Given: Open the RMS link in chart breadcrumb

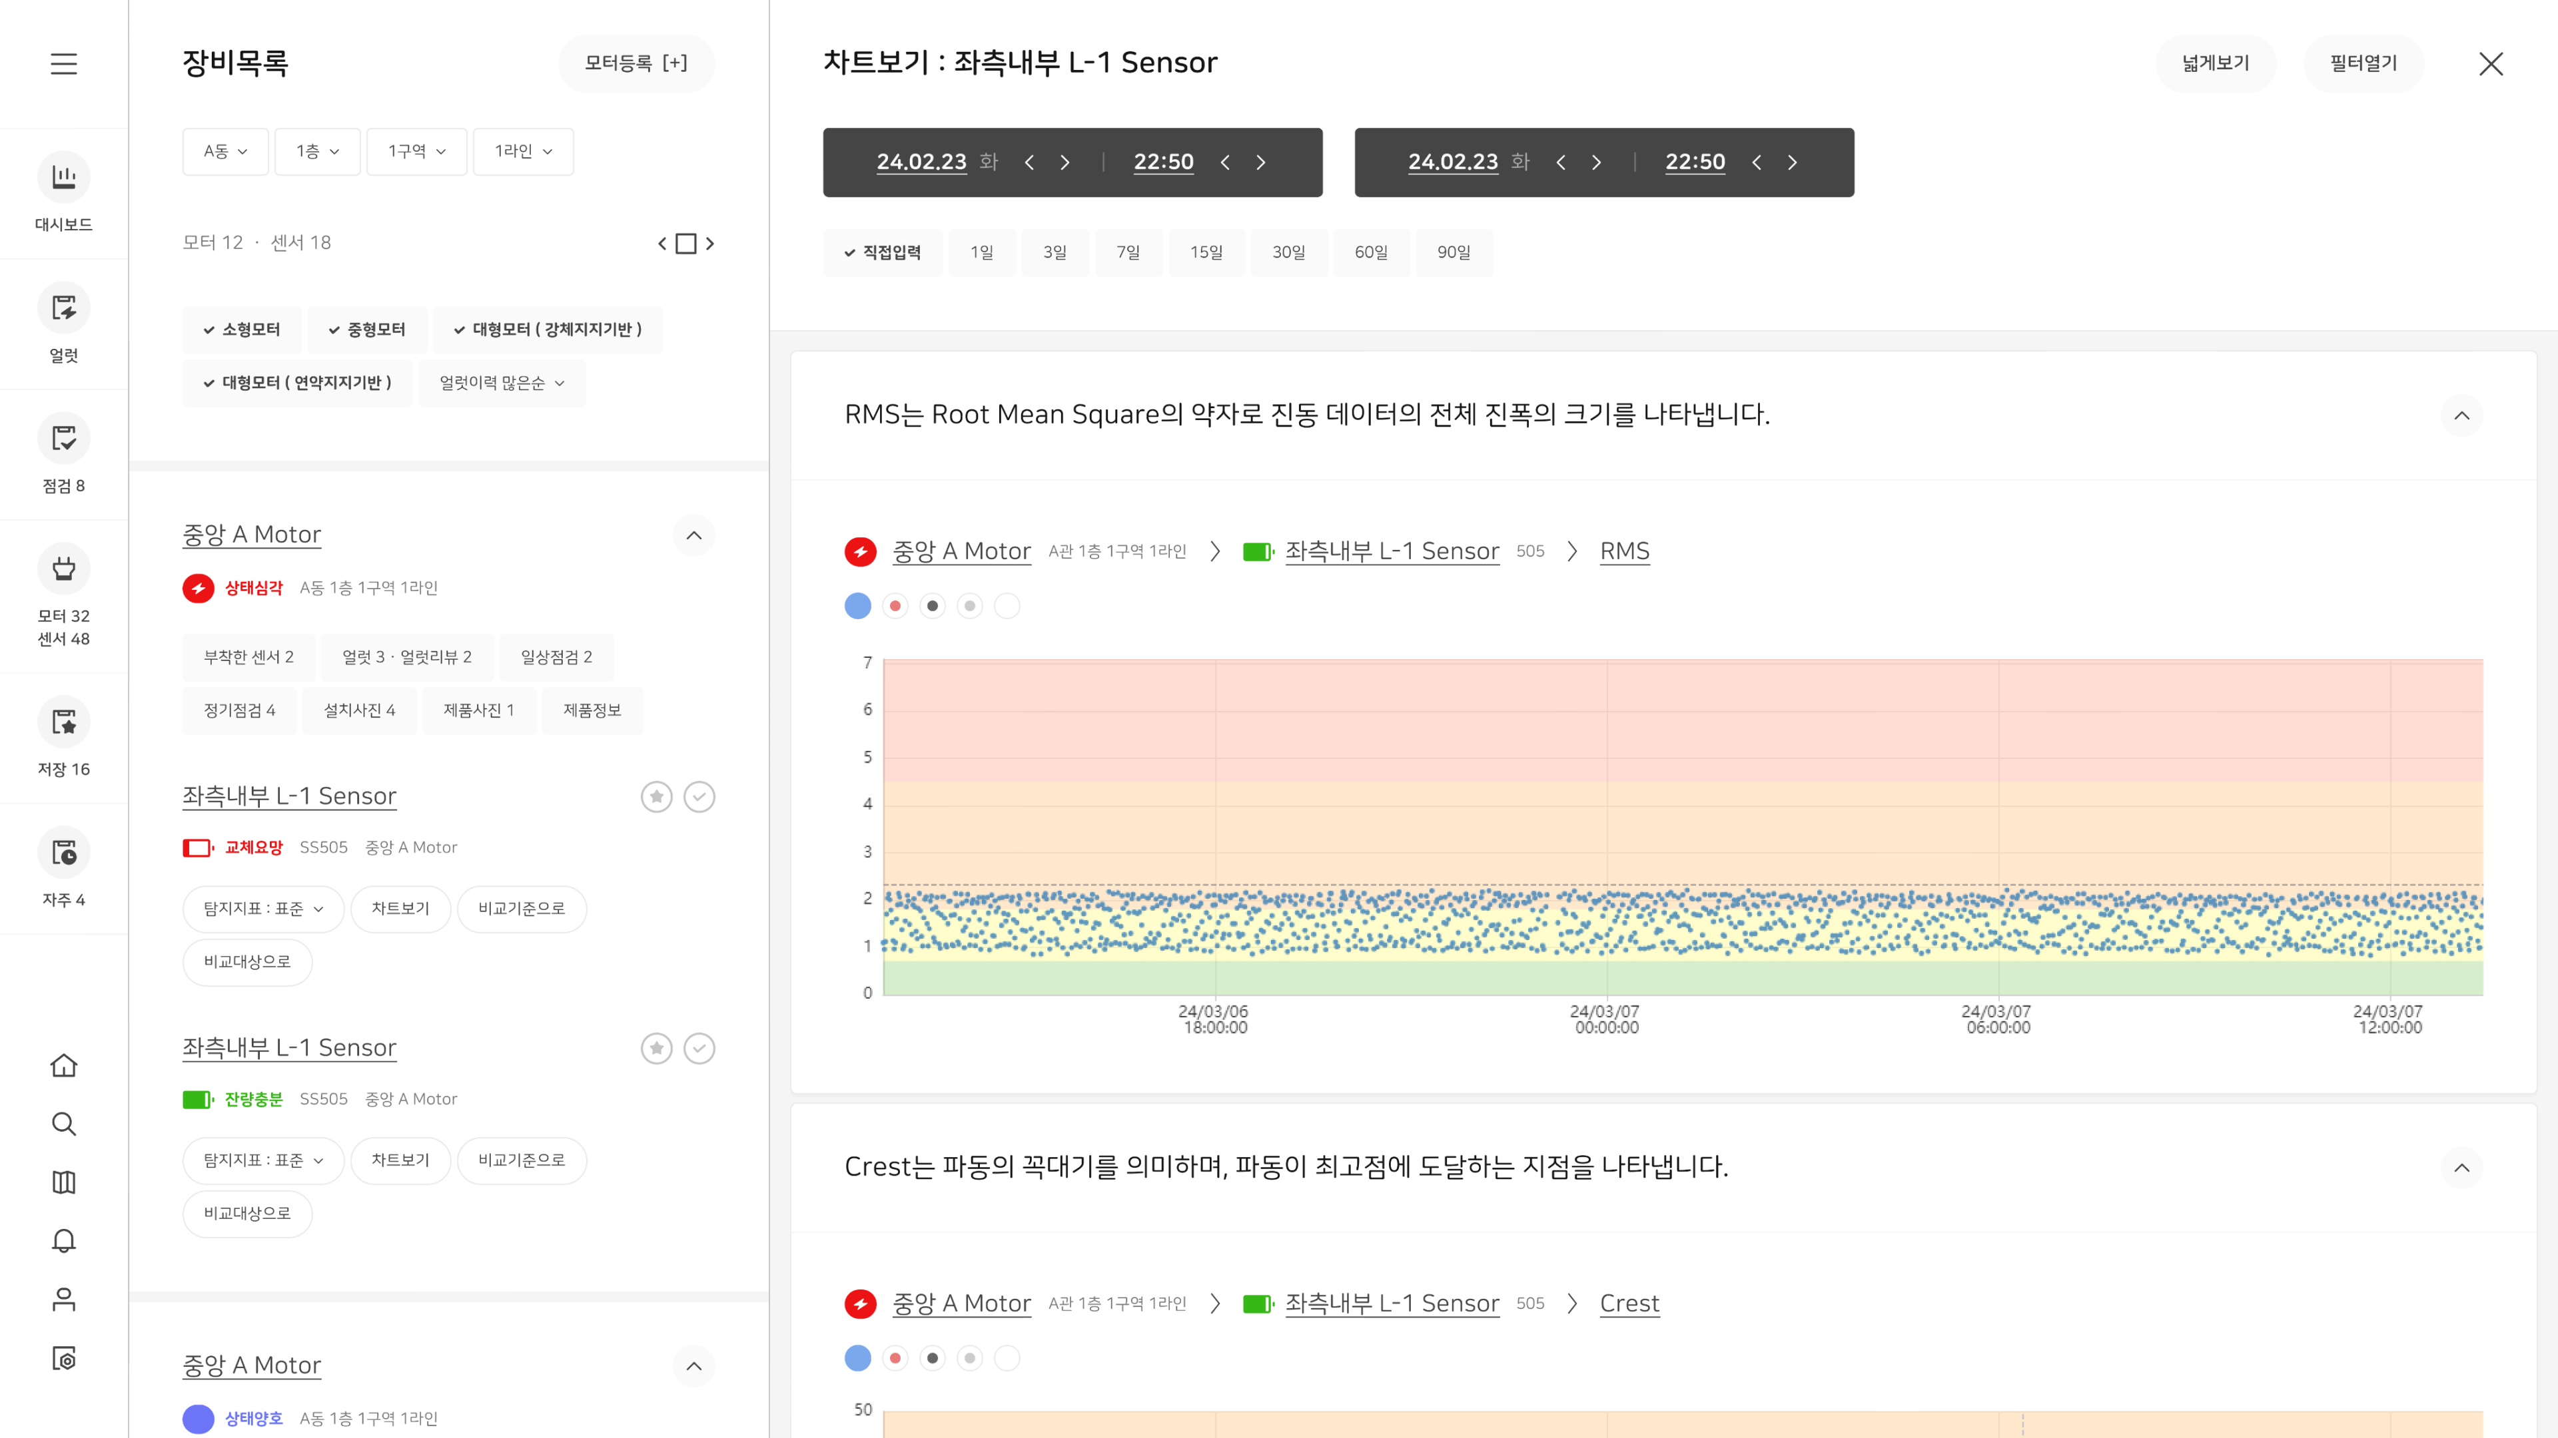Looking at the screenshot, I should pyautogui.click(x=1625, y=551).
